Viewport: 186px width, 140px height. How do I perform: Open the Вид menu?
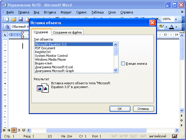[x=36, y=12]
